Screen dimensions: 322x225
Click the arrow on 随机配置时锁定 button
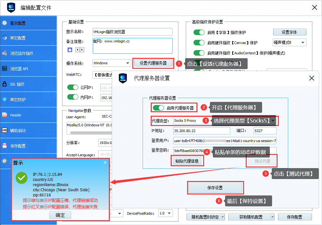[223, 217]
